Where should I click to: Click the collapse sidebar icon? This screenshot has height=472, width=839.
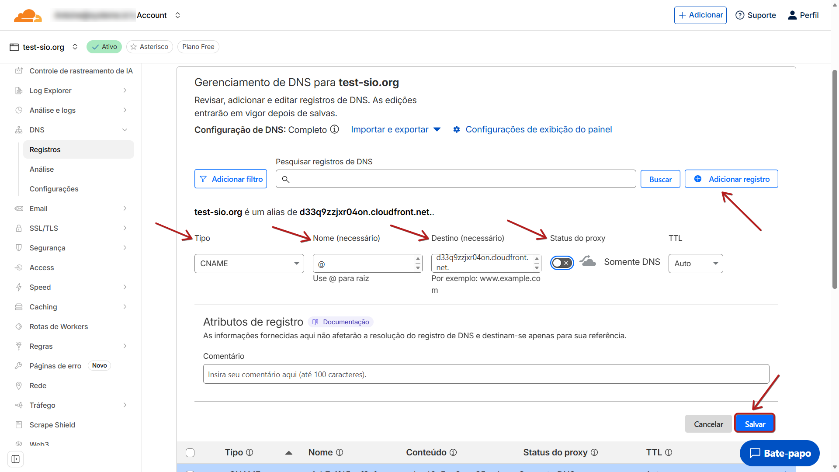click(x=16, y=459)
